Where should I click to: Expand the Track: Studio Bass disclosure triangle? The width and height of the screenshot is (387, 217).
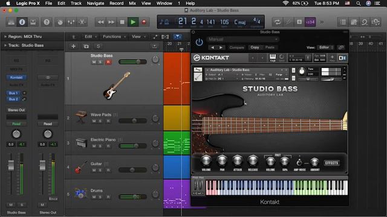pos(5,45)
